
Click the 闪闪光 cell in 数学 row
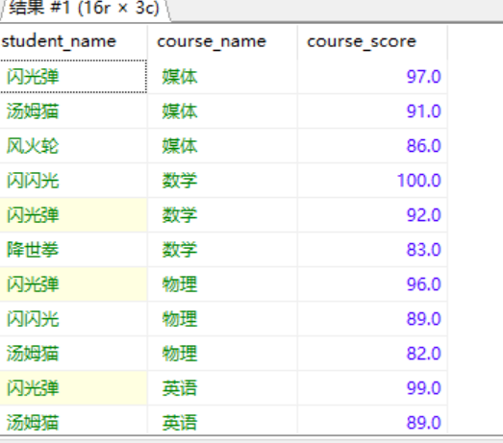click(x=73, y=181)
